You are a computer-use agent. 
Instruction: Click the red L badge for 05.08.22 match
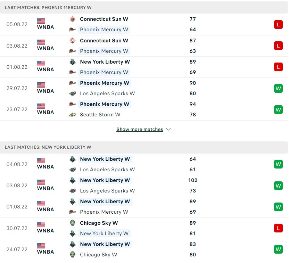click(x=278, y=24)
